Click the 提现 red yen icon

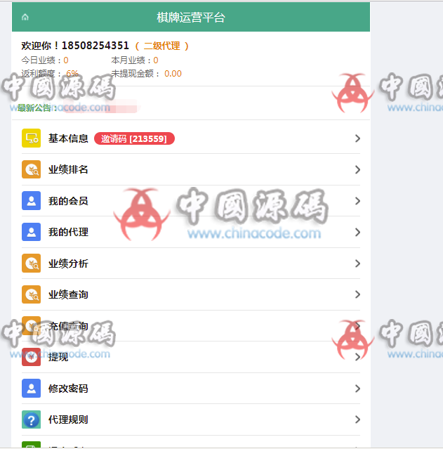coord(31,357)
